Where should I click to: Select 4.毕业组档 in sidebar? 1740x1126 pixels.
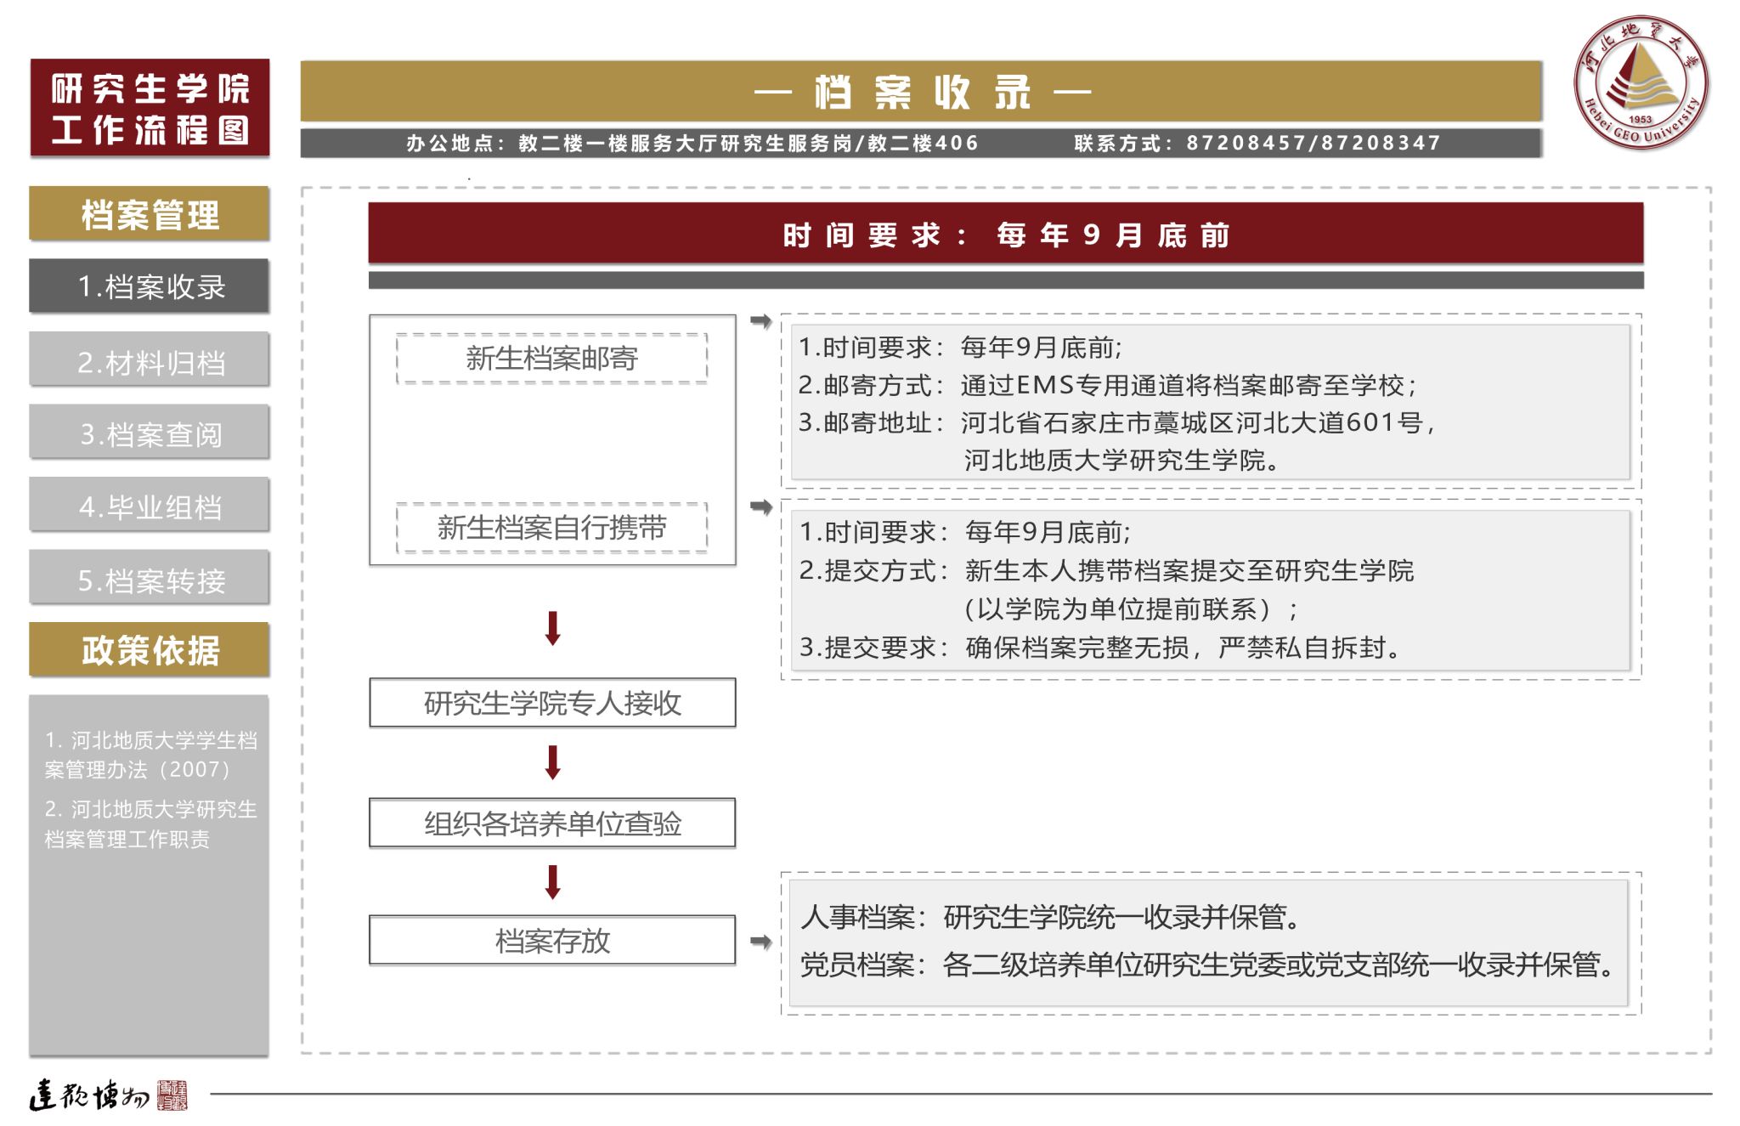point(150,506)
